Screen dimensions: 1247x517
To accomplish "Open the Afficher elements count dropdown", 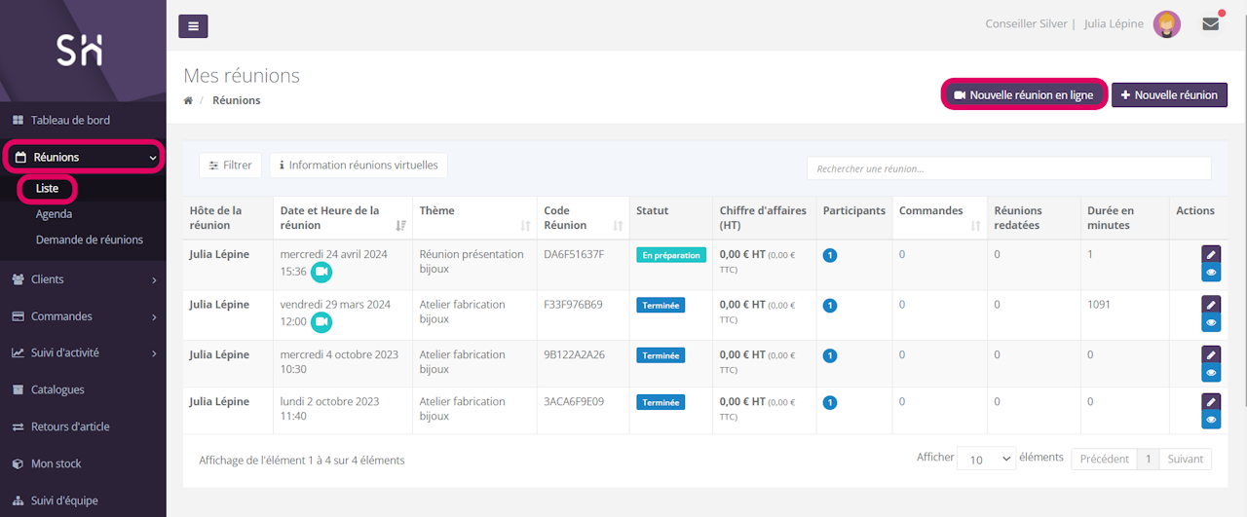I will click(x=986, y=460).
